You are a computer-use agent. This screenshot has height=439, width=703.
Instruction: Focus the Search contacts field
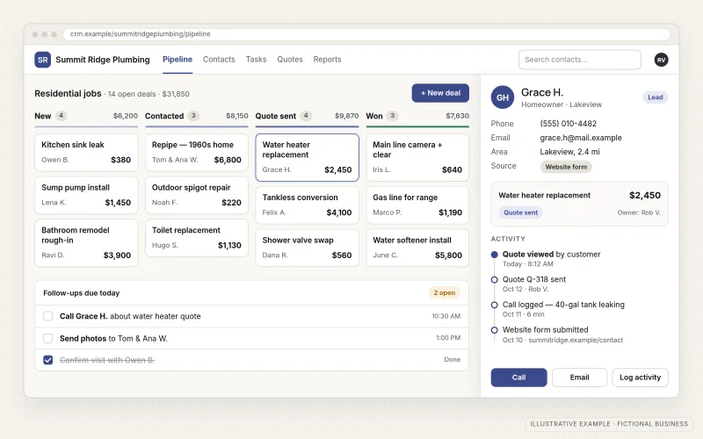coord(579,60)
